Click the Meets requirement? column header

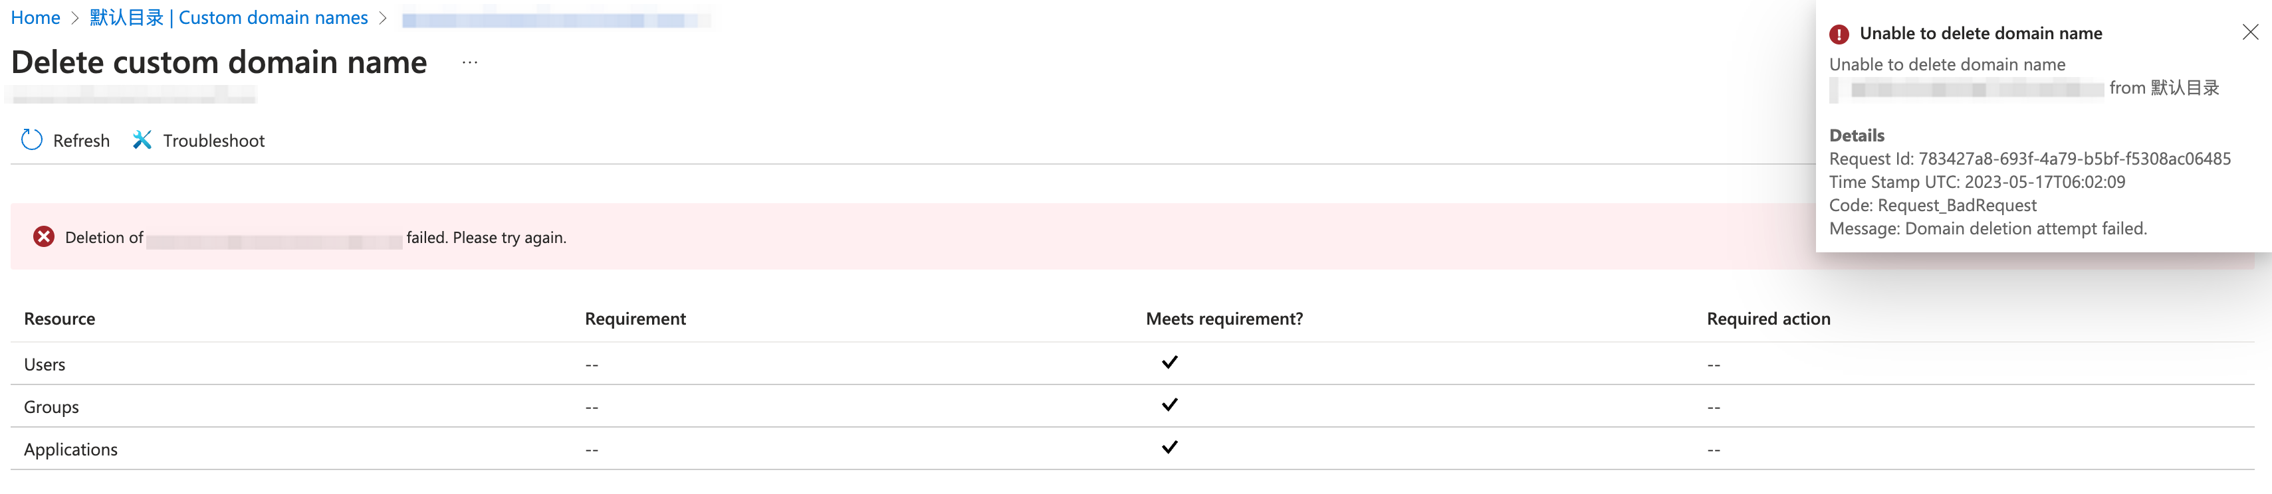1224,319
